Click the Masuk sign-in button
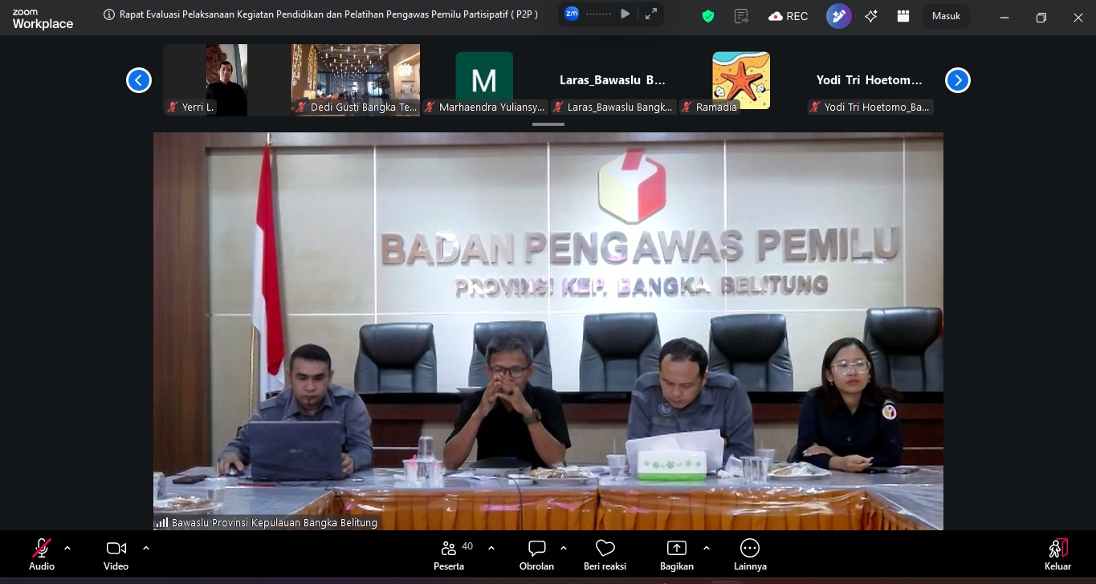Image resolution: width=1096 pixels, height=584 pixels. (946, 16)
